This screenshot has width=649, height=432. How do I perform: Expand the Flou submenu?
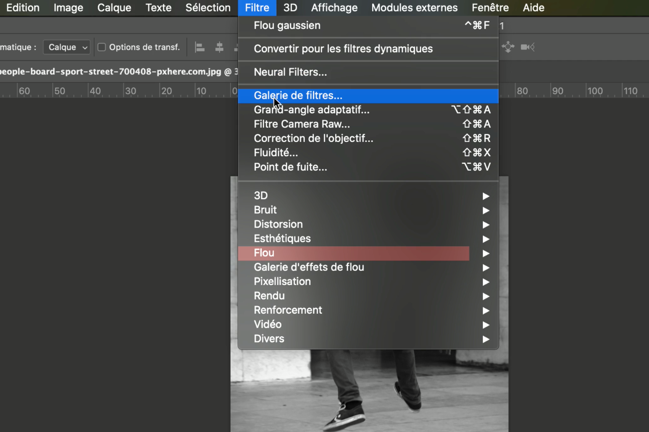pos(368,253)
